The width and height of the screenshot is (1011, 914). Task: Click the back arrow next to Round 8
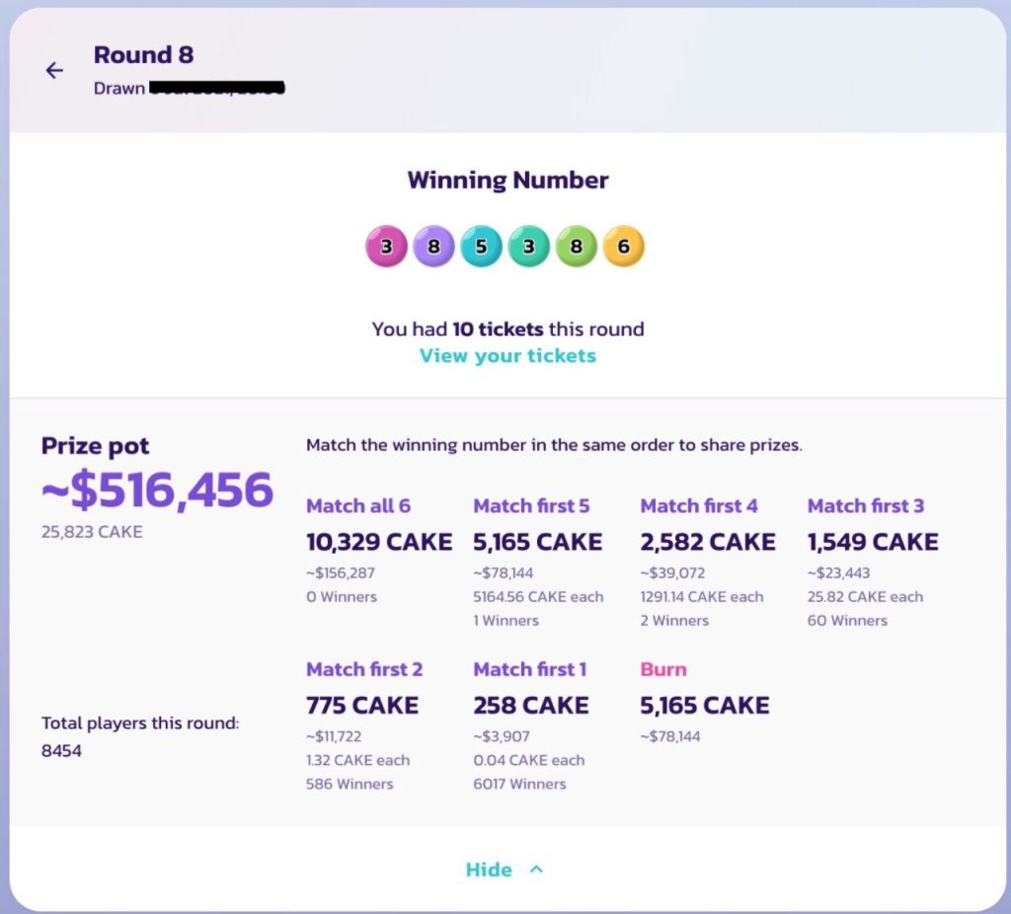pos(54,70)
